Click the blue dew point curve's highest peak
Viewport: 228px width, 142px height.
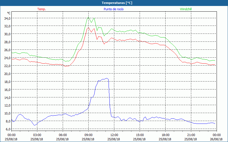pyautogui.click(x=107, y=78)
